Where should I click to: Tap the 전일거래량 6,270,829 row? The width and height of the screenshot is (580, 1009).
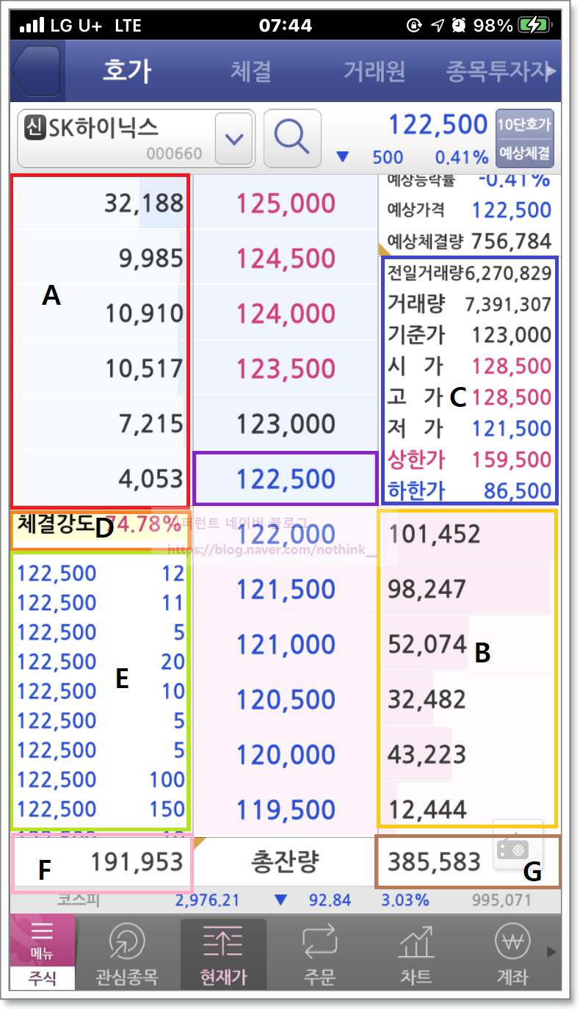470,273
